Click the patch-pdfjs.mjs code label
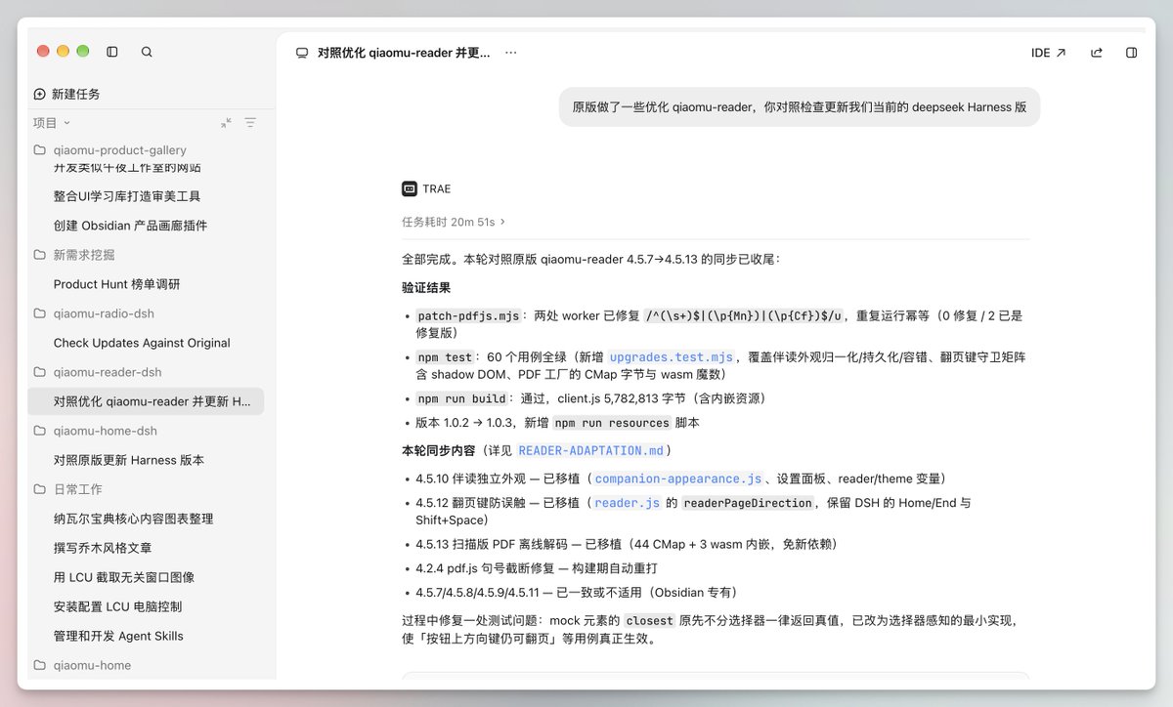 point(468,316)
